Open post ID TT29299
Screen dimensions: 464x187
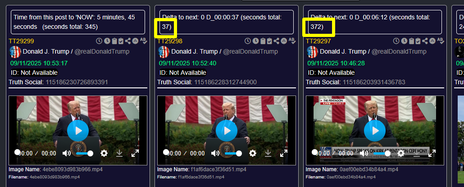point(21,41)
